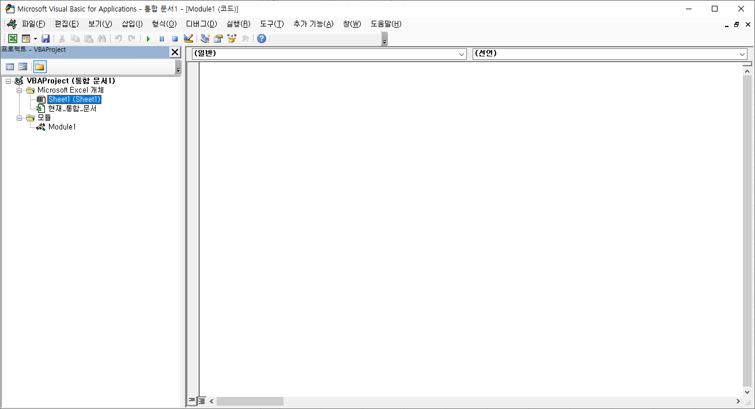This screenshot has width=755, height=409.
Task: Select VBAProject (통합 문서1) in tree
Action: (71, 81)
